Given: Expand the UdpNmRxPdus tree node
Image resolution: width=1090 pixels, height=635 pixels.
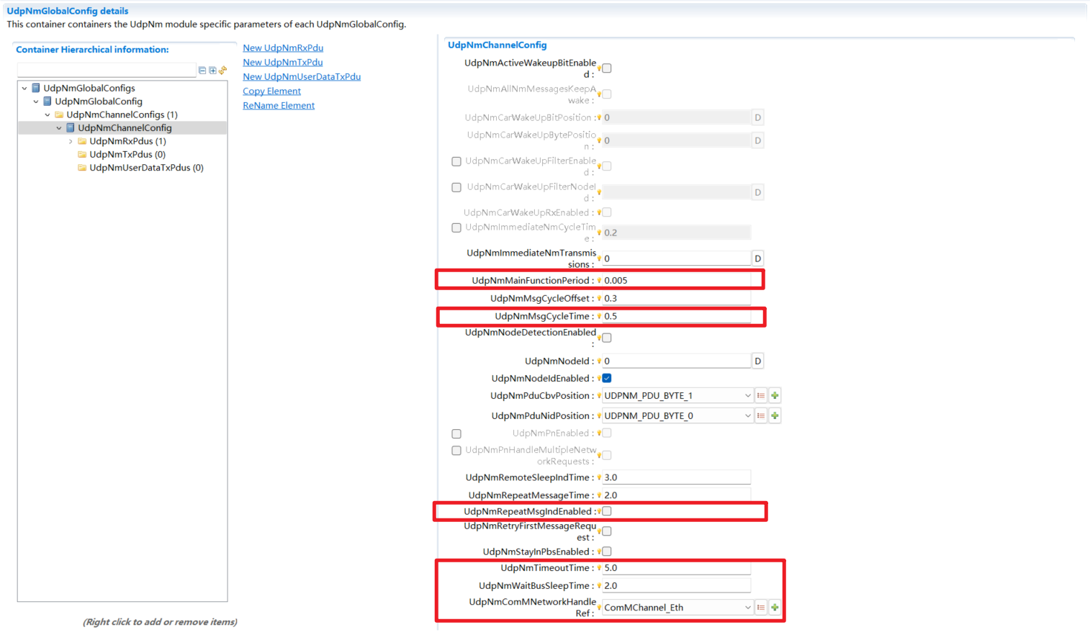Looking at the screenshot, I should coord(70,140).
